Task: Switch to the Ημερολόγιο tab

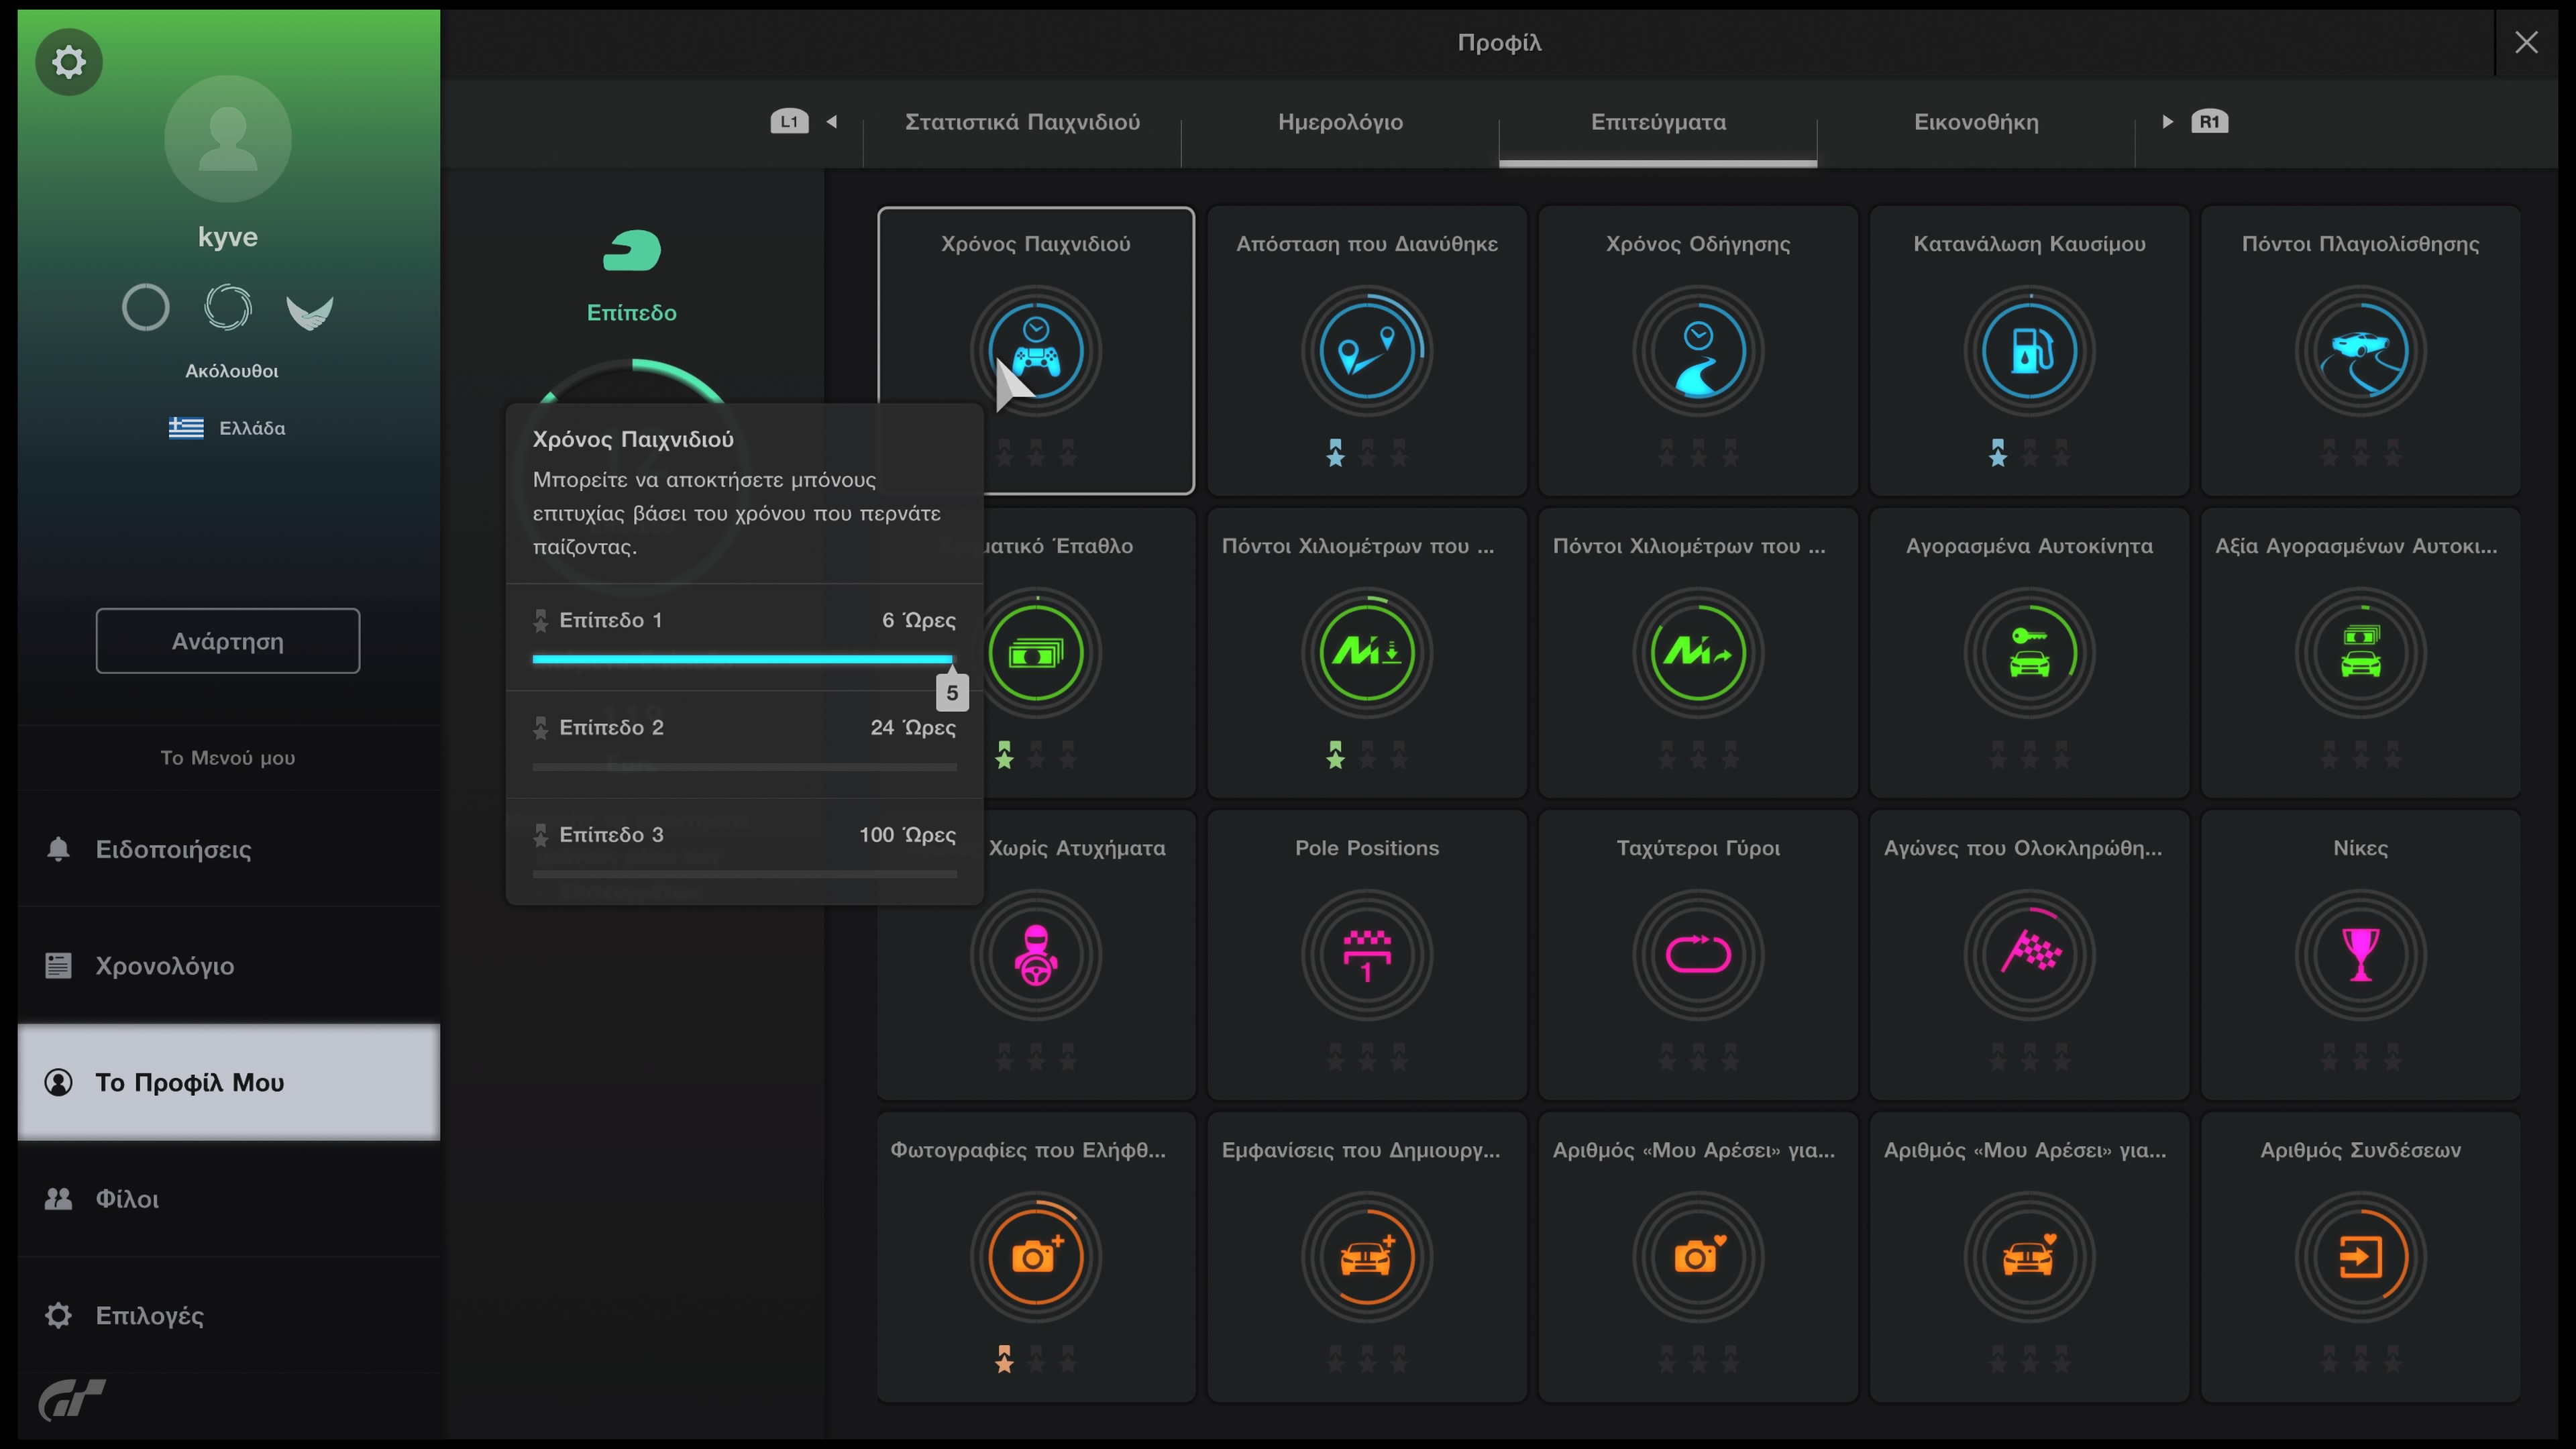Action: pyautogui.click(x=1340, y=122)
